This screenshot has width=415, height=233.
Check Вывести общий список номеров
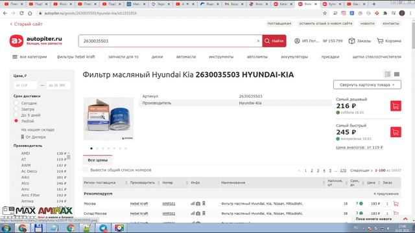[x=85, y=170]
